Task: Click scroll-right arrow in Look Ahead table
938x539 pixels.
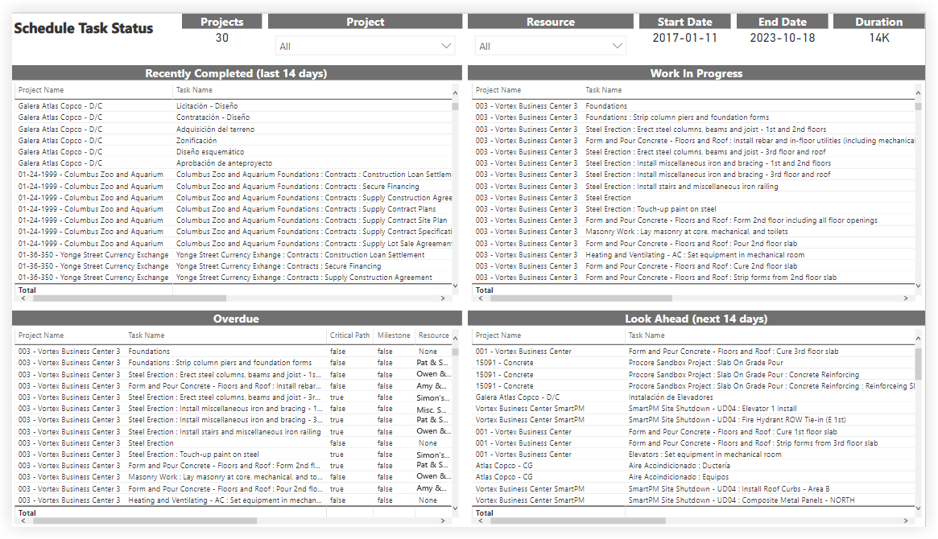Action: pos(906,520)
